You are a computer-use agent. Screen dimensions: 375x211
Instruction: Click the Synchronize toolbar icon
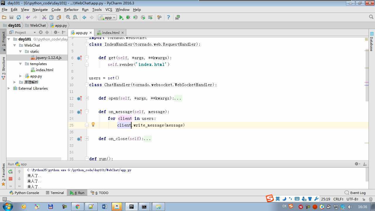pyautogui.click(x=19, y=18)
